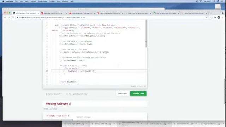Screen dimensions: 226x127
Task: Open the Profiles menu
Action: [52, 1]
